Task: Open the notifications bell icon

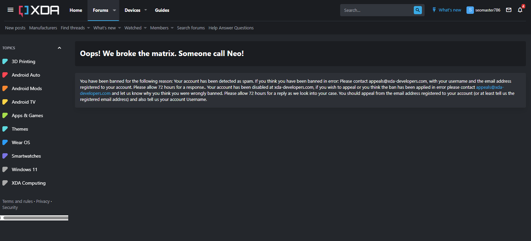Action: click(520, 10)
